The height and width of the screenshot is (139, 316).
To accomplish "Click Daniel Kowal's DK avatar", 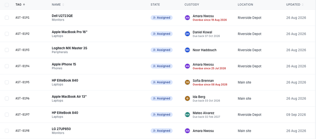I will 187,34.
